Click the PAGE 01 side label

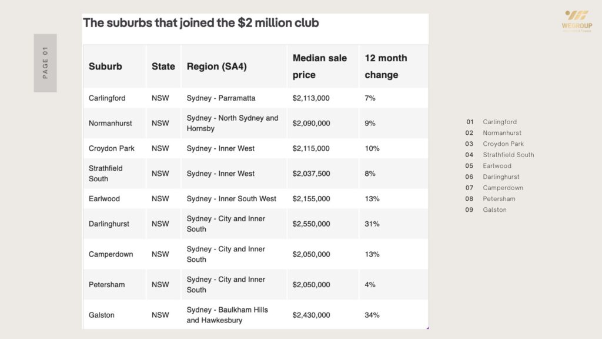pos(45,63)
